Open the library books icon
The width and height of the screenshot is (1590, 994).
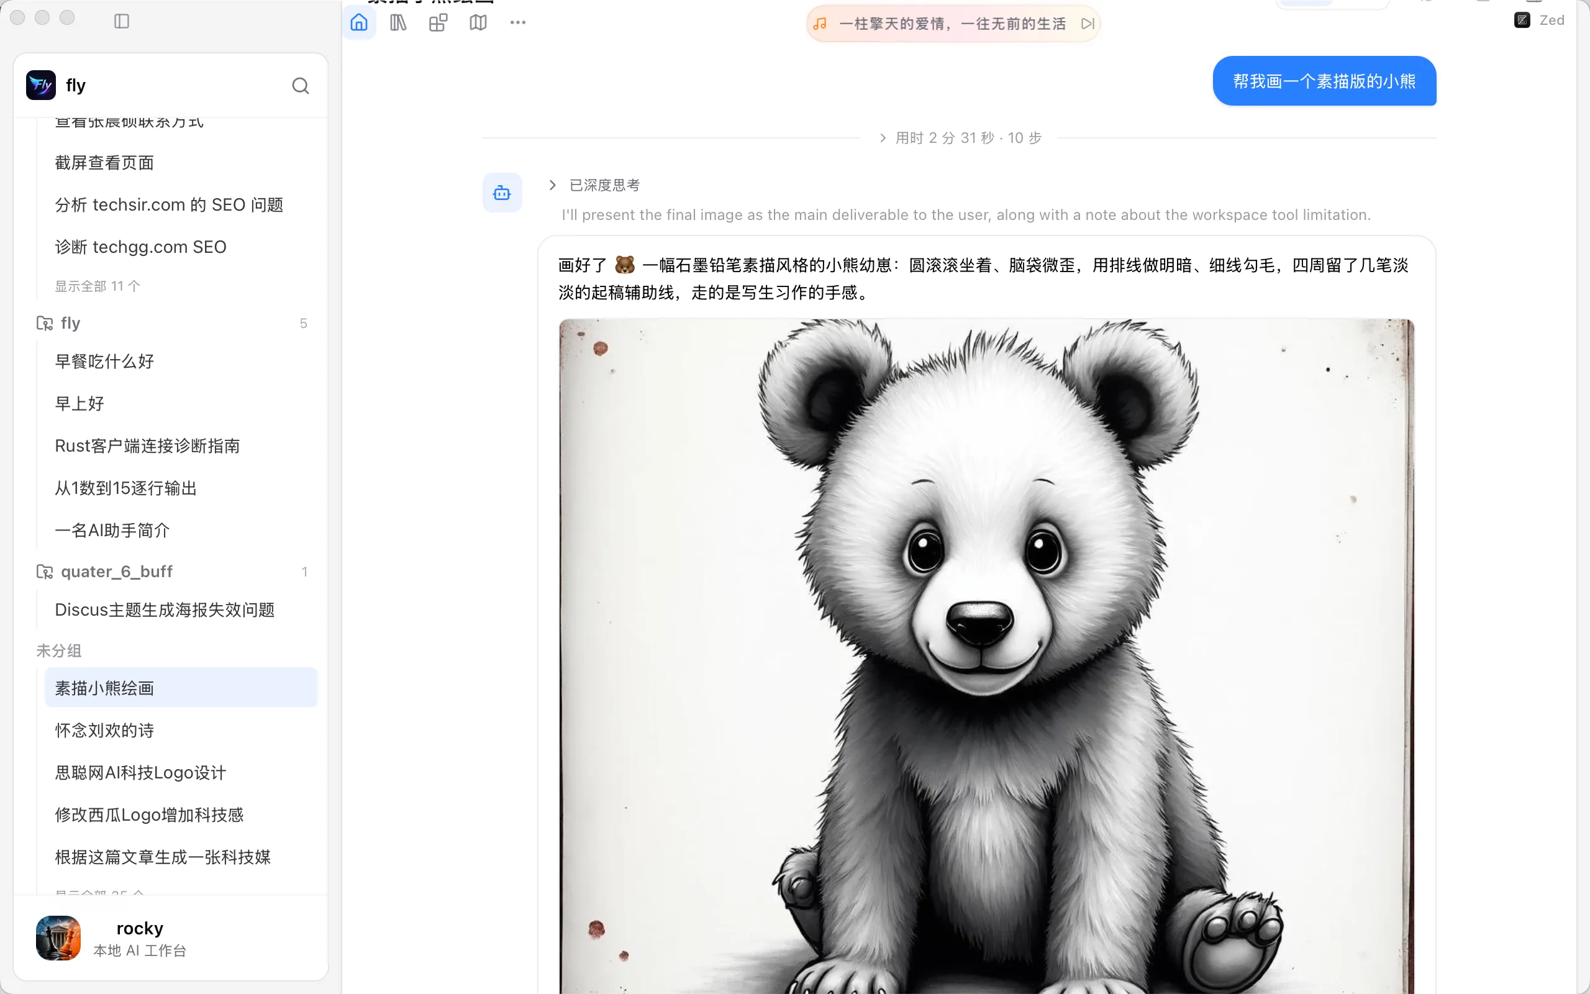pyautogui.click(x=399, y=23)
